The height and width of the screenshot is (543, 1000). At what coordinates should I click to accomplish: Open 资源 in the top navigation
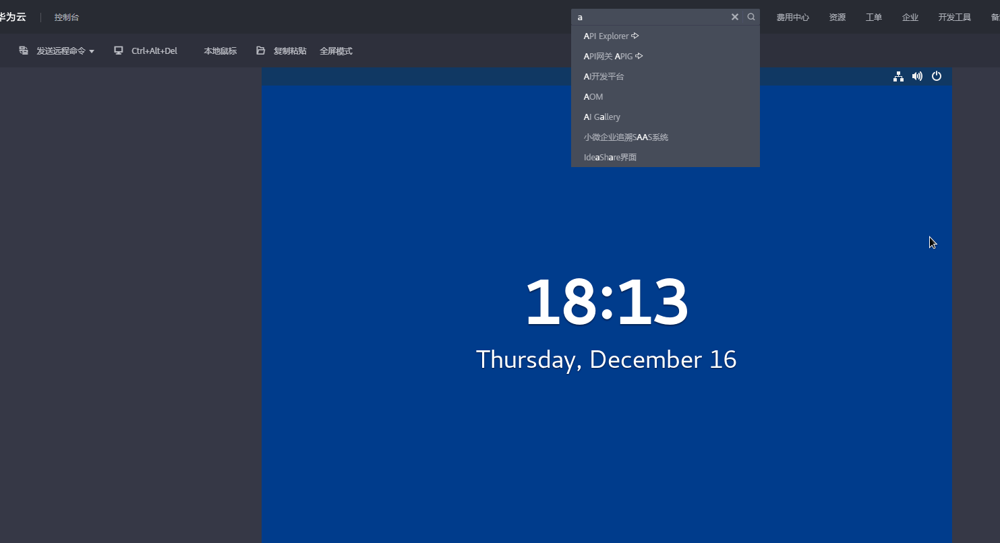tap(837, 17)
